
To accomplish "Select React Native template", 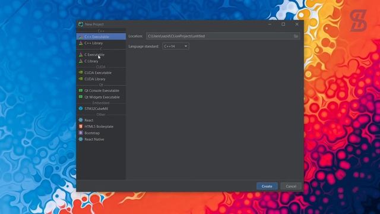I will (x=101, y=139).
